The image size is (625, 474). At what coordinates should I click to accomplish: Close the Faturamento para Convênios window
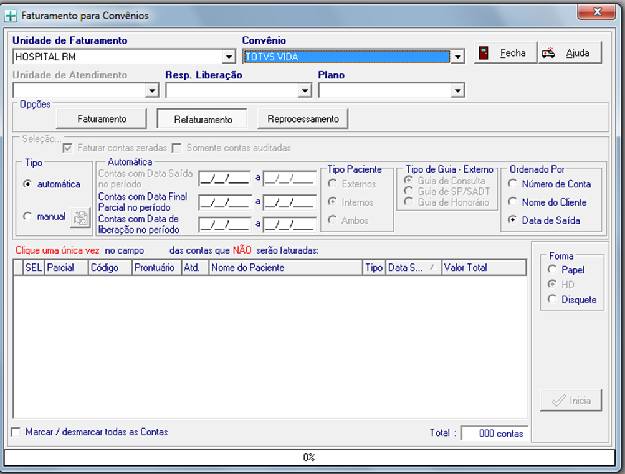[x=597, y=12]
